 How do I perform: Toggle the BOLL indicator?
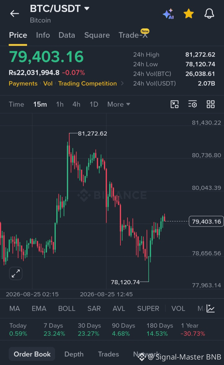tap(67, 309)
